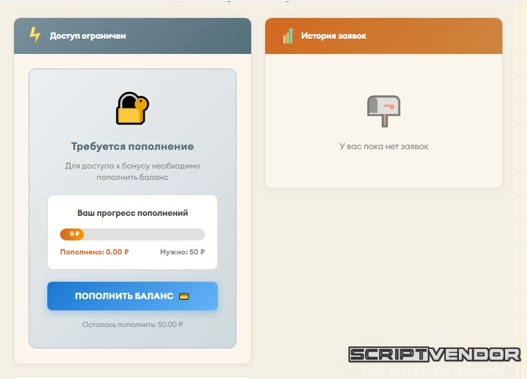Click the Осталось пополнить: 50.00 ₽ text
527x379 pixels.
pos(133,325)
